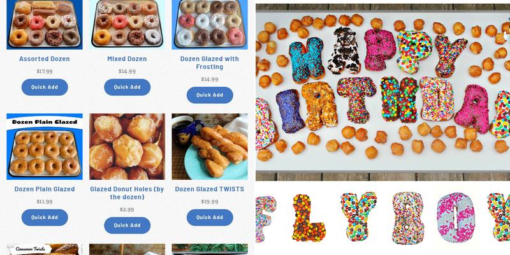The width and height of the screenshot is (510, 255).
Task: Select the glazed twists on plate photo
Action: (210, 147)
